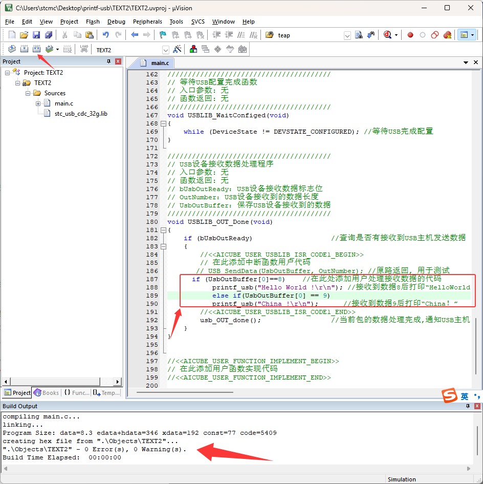Screen dimensions: 483x484
Task: Open the Project menu
Action: click(69, 22)
